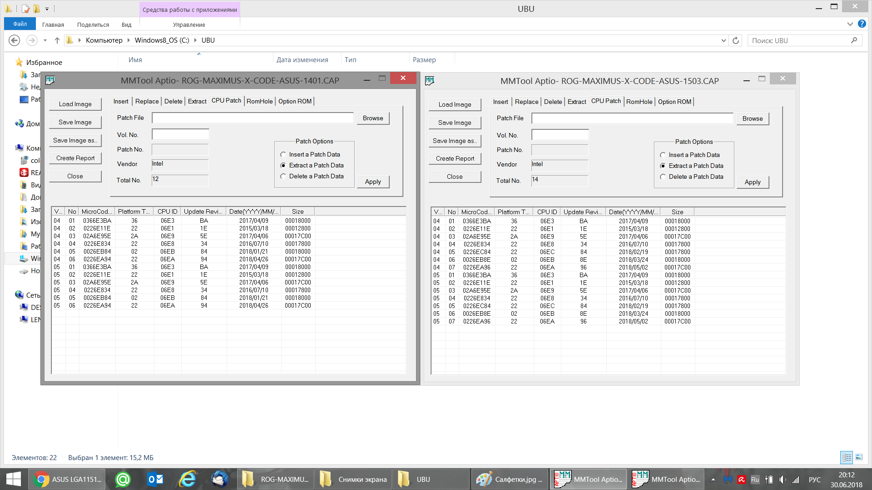Launch Internet Explorer from the taskbar
Viewport: 872px width, 490px height.
click(x=188, y=479)
